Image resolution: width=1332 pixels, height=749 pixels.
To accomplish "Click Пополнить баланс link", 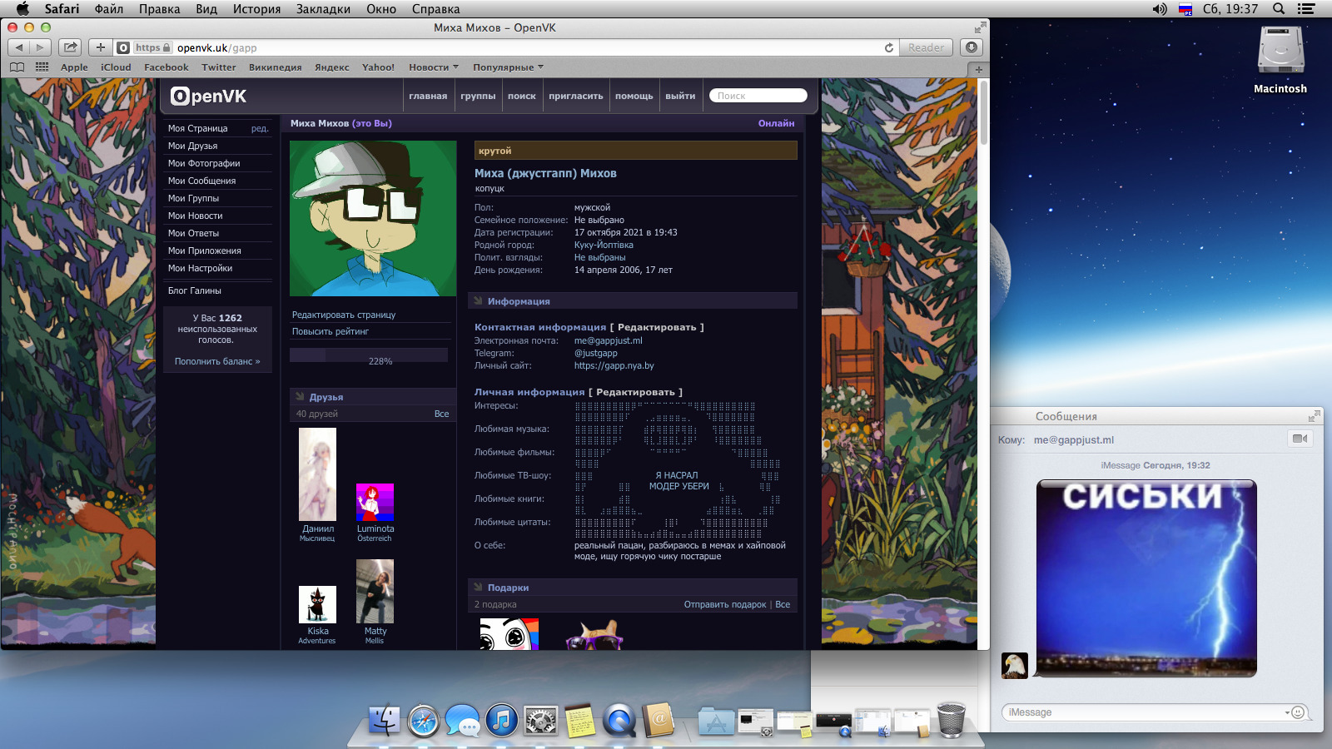I will point(217,361).
